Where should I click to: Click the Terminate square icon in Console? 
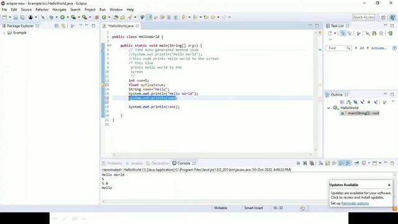(298, 163)
